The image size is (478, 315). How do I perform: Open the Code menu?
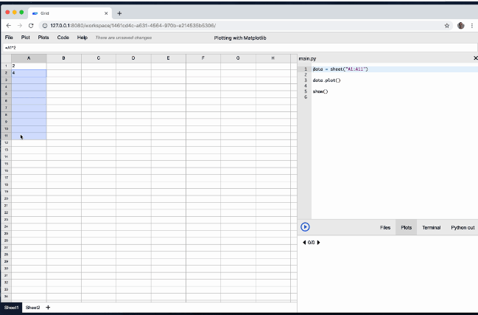click(x=63, y=38)
